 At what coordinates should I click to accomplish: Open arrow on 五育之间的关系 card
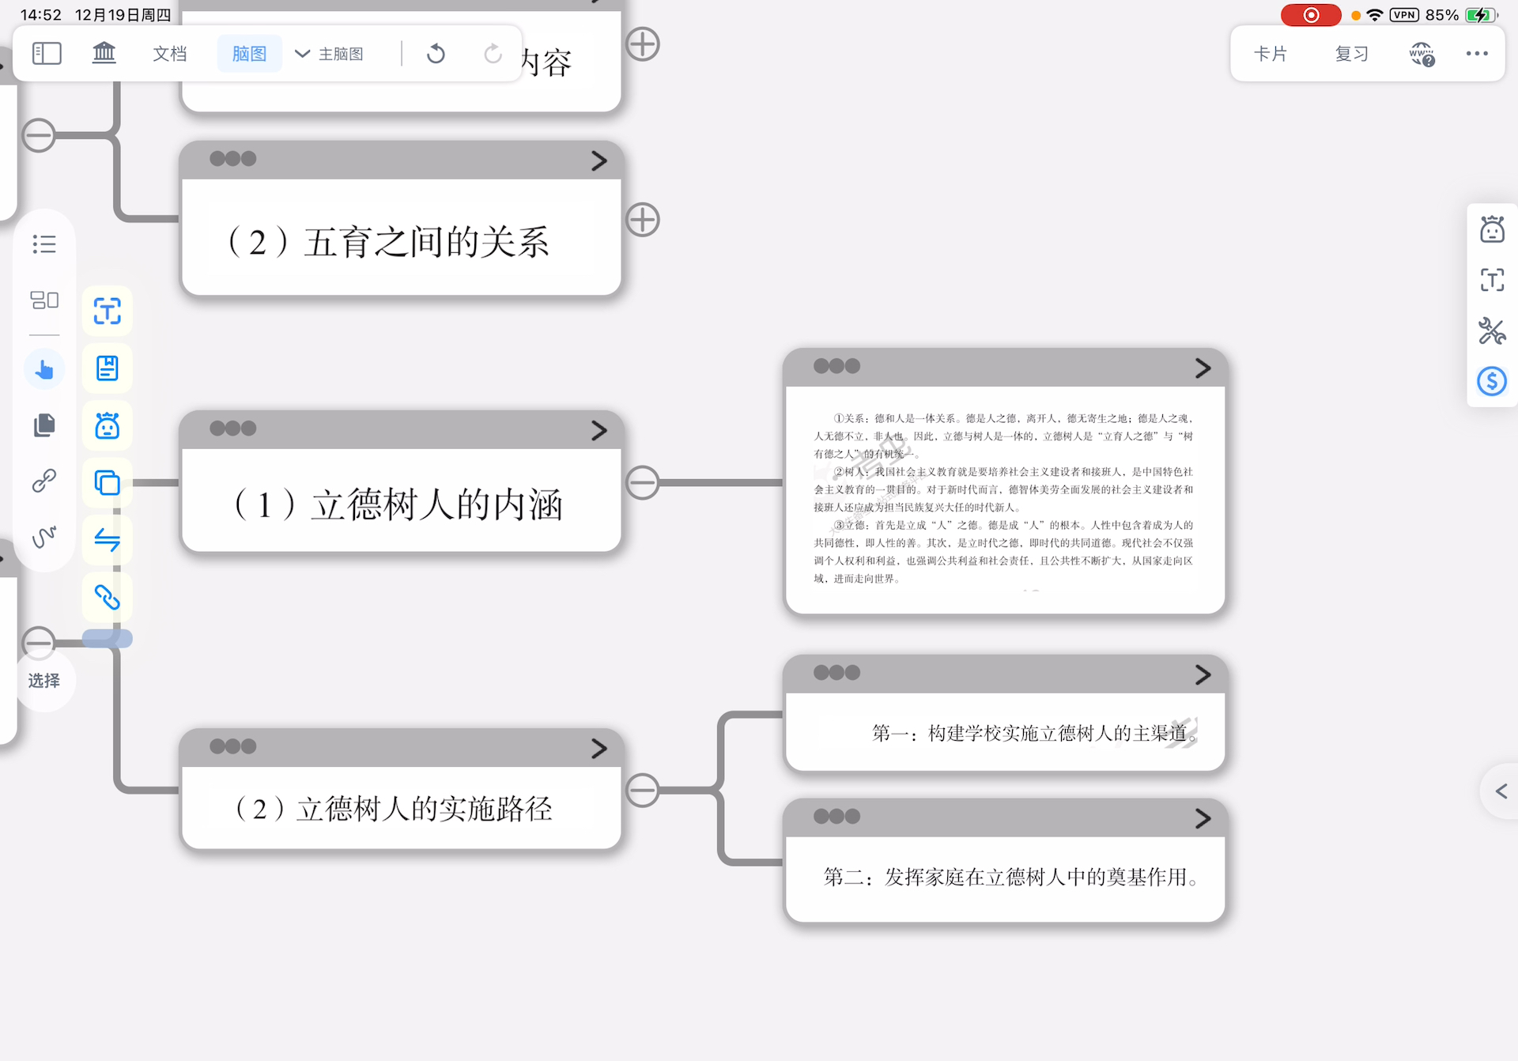click(x=599, y=160)
